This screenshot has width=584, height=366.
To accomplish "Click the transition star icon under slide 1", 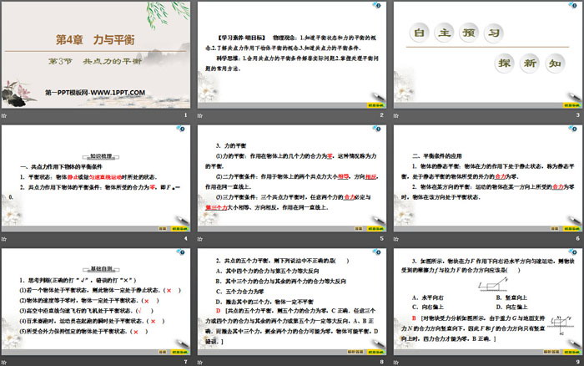I will [4, 114].
